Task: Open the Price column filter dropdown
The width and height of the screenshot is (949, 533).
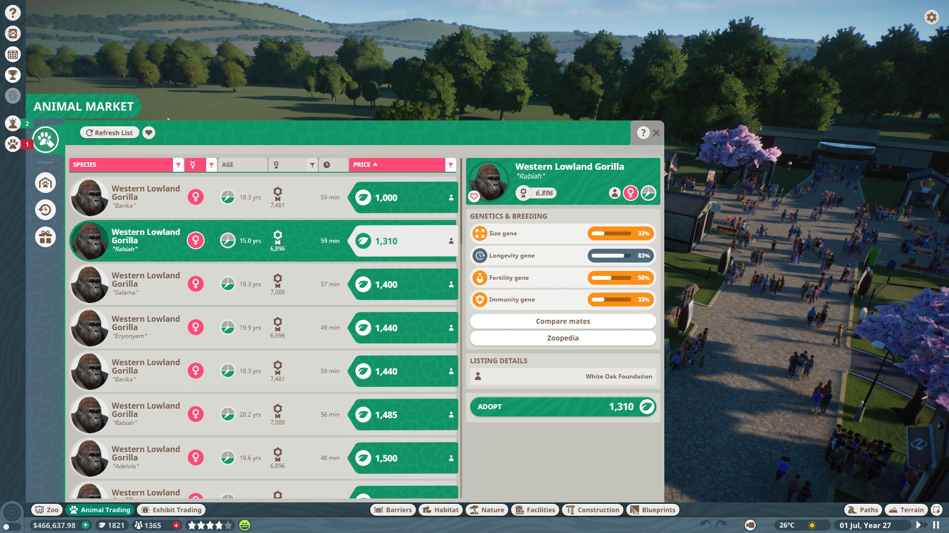Action: point(450,165)
